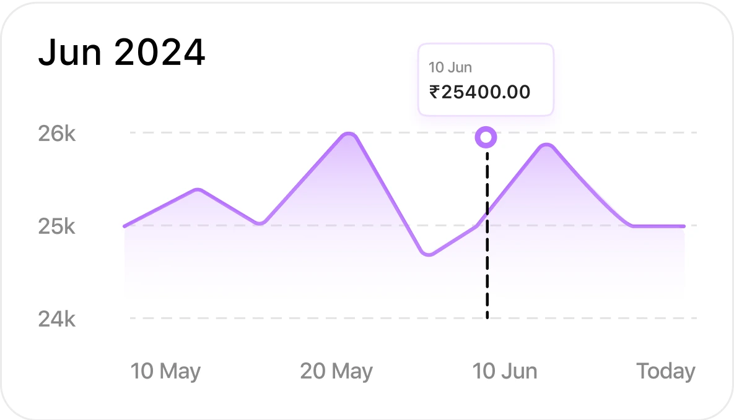
Task: Click the second peak after 10 Jun
Action: pyautogui.click(x=547, y=146)
